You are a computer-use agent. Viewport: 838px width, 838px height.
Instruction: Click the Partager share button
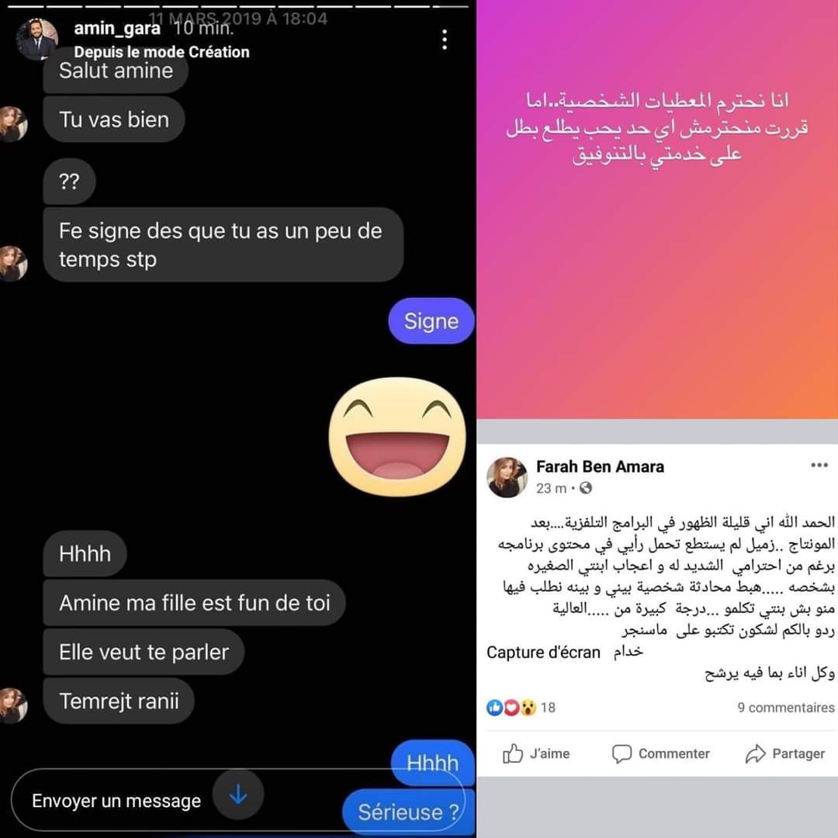(x=785, y=753)
